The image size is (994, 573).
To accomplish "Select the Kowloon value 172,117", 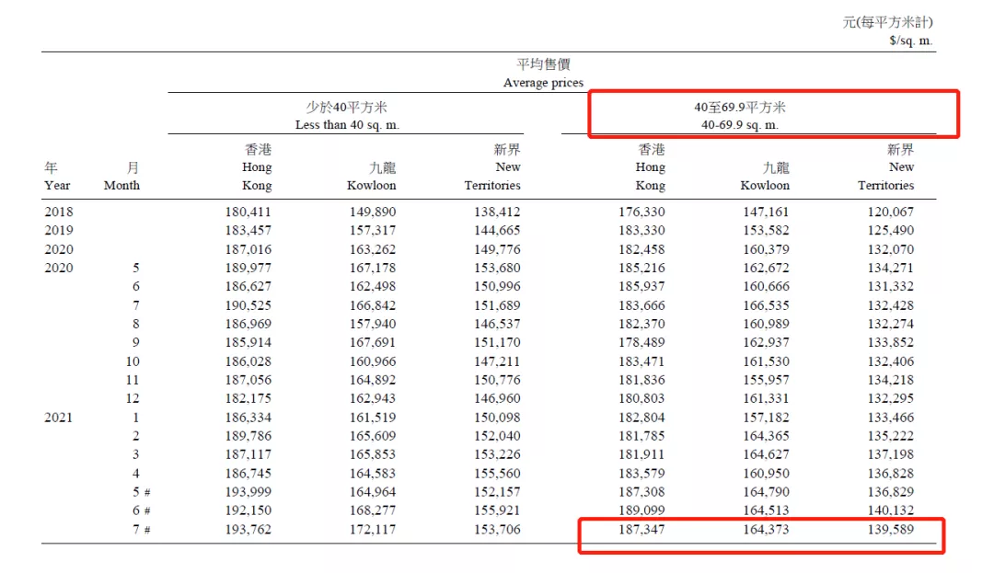I will [x=371, y=531].
